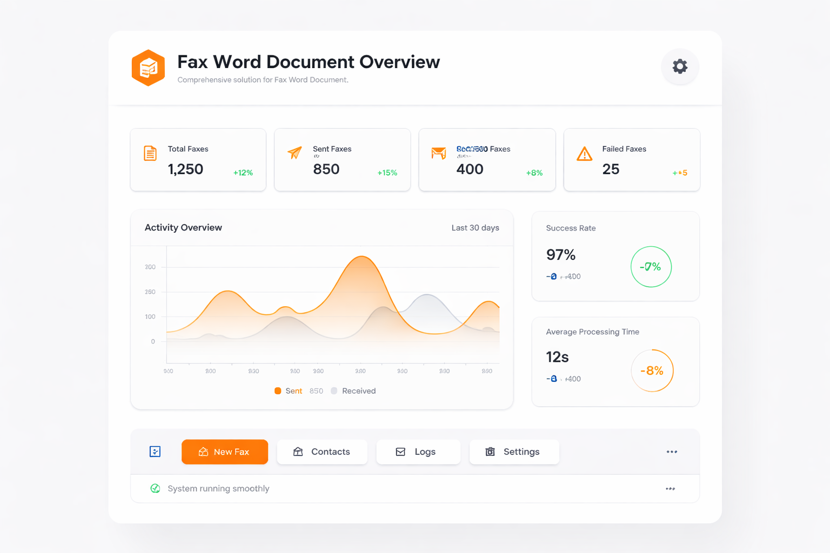
Task: Toggle the Sent series in chart legend
Action: pyautogui.click(x=289, y=391)
